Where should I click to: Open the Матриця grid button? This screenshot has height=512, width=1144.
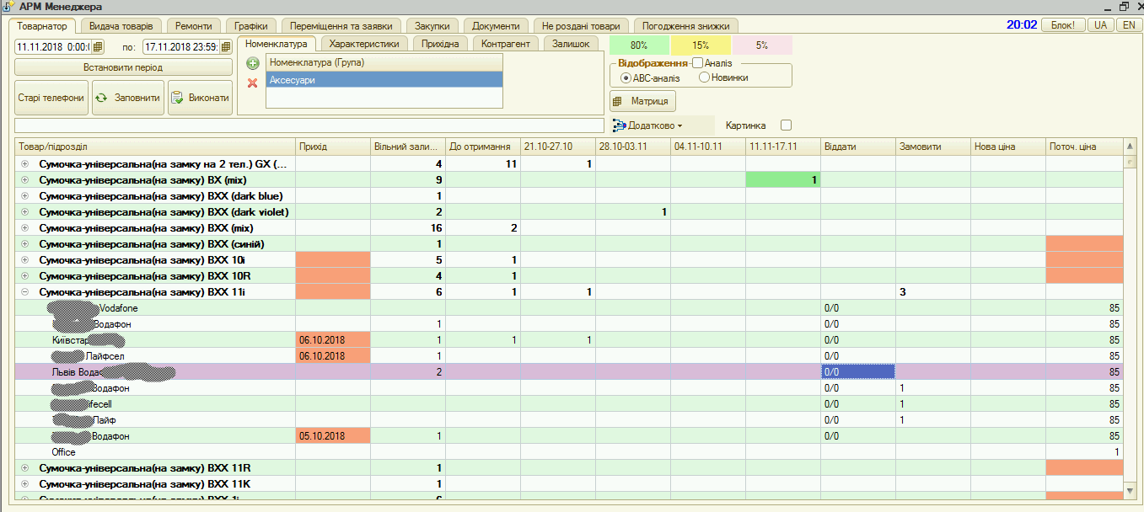point(642,101)
